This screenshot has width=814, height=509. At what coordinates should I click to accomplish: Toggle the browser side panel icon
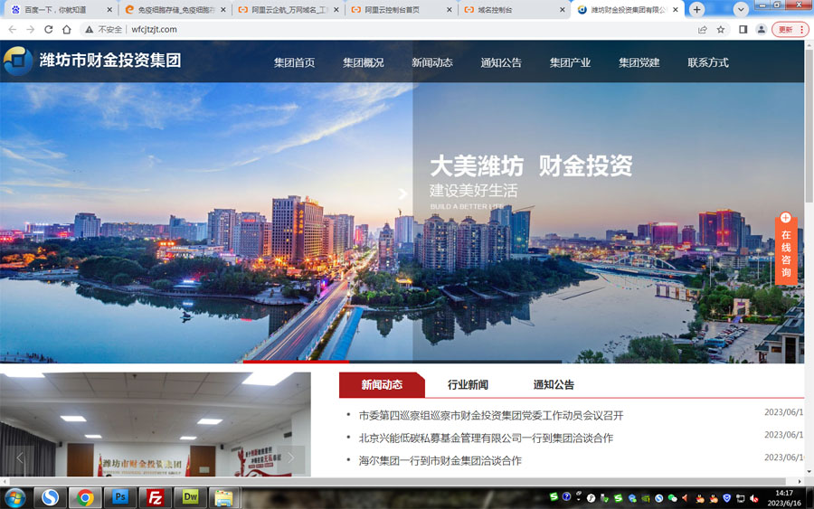click(x=743, y=29)
